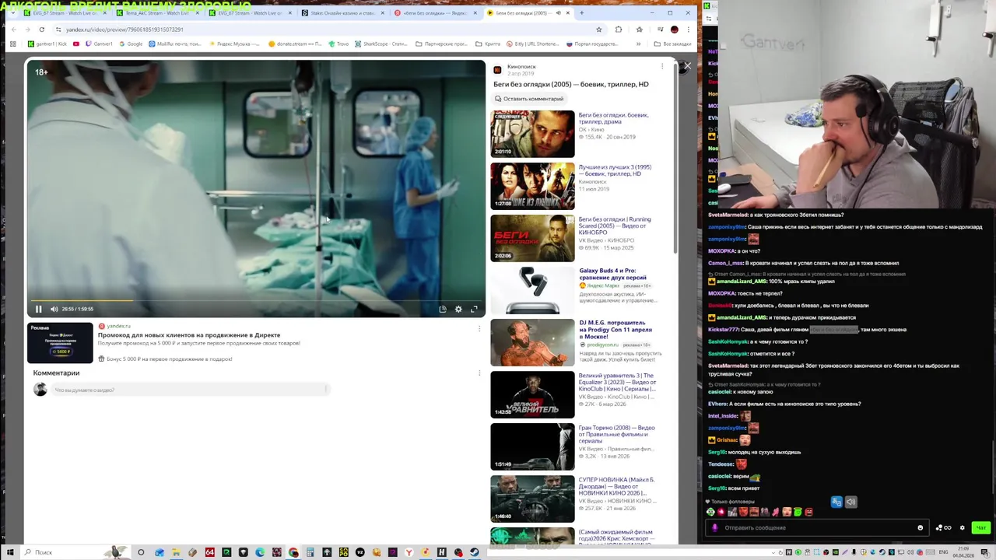Image resolution: width=996 pixels, height=560 pixels.
Task: Open the SharkScope bookmark
Action: (381, 44)
